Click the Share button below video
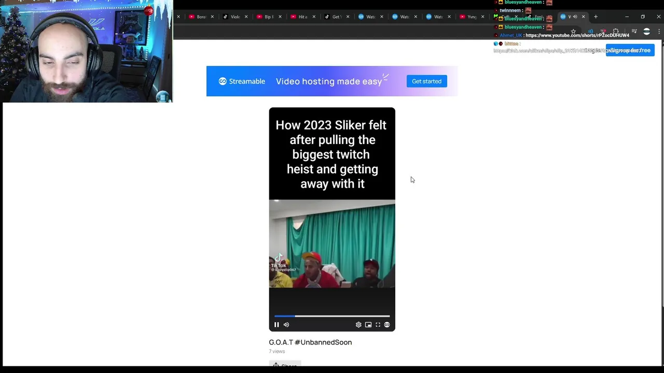Image resolution: width=664 pixels, height=373 pixels. point(285,364)
